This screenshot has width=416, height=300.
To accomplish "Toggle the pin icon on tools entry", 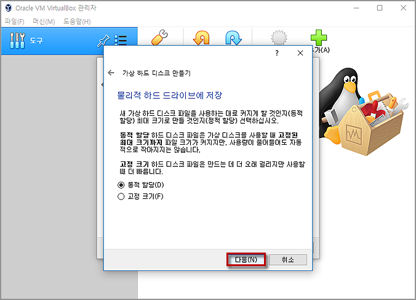I will click(x=103, y=41).
